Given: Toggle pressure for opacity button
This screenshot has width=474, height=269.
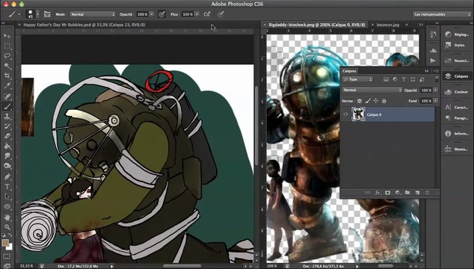Looking at the screenshot, I should point(161,14).
